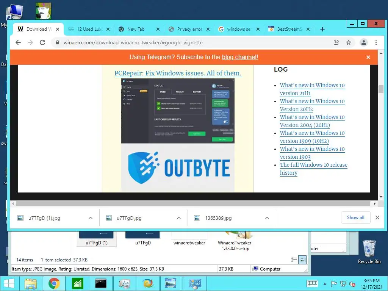
Task: Open 'Windows 10 Version 2004 (20H1)' link
Action: tap(312, 121)
